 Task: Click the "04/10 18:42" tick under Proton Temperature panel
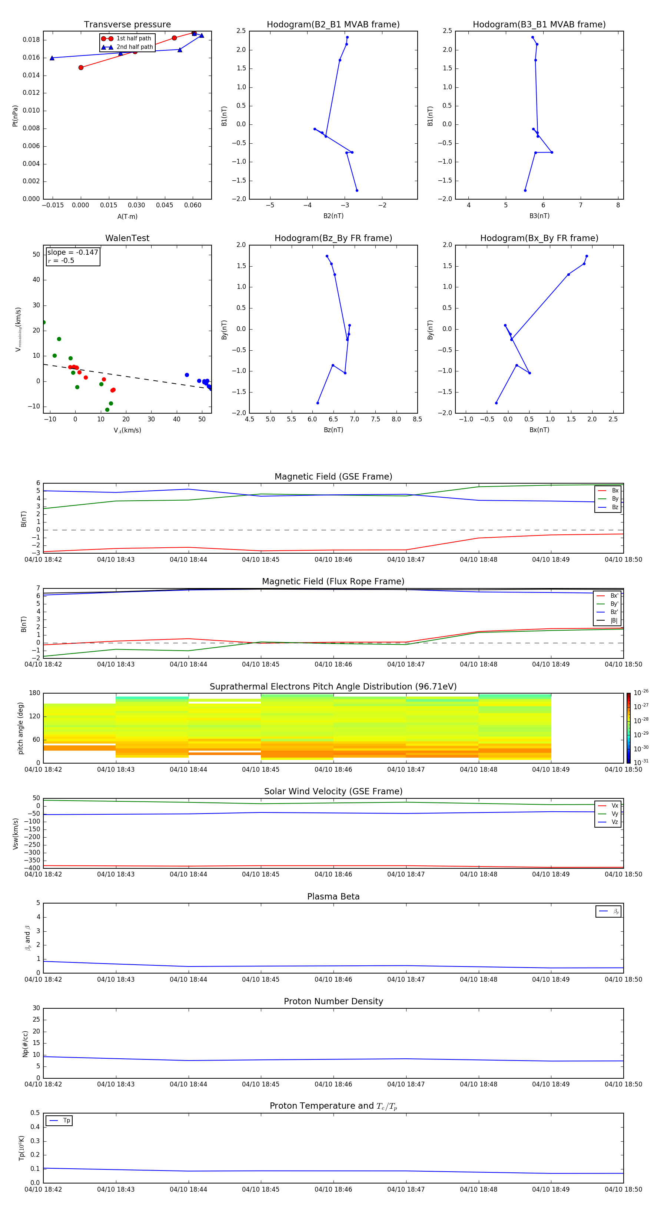tap(43, 1190)
